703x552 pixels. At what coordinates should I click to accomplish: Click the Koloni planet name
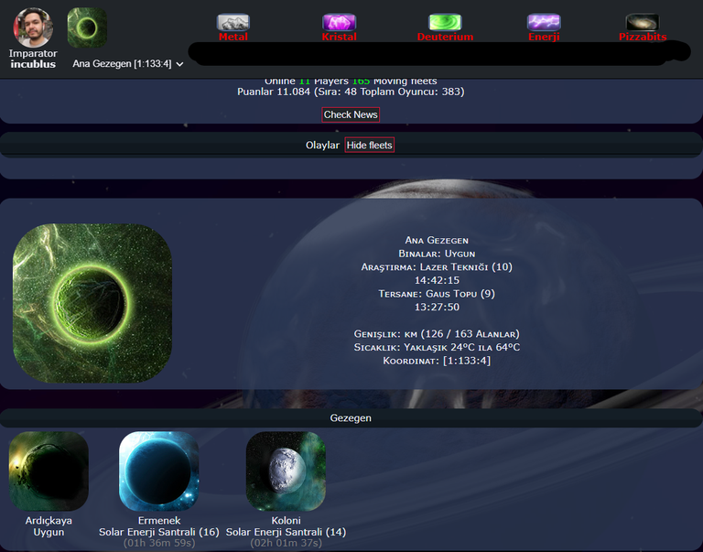[x=286, y=521]
